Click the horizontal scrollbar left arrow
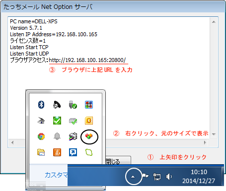This screenshot has height=191, width=226. click(x=12, y=142)
